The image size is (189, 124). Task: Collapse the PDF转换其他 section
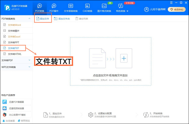click(30, 19)
